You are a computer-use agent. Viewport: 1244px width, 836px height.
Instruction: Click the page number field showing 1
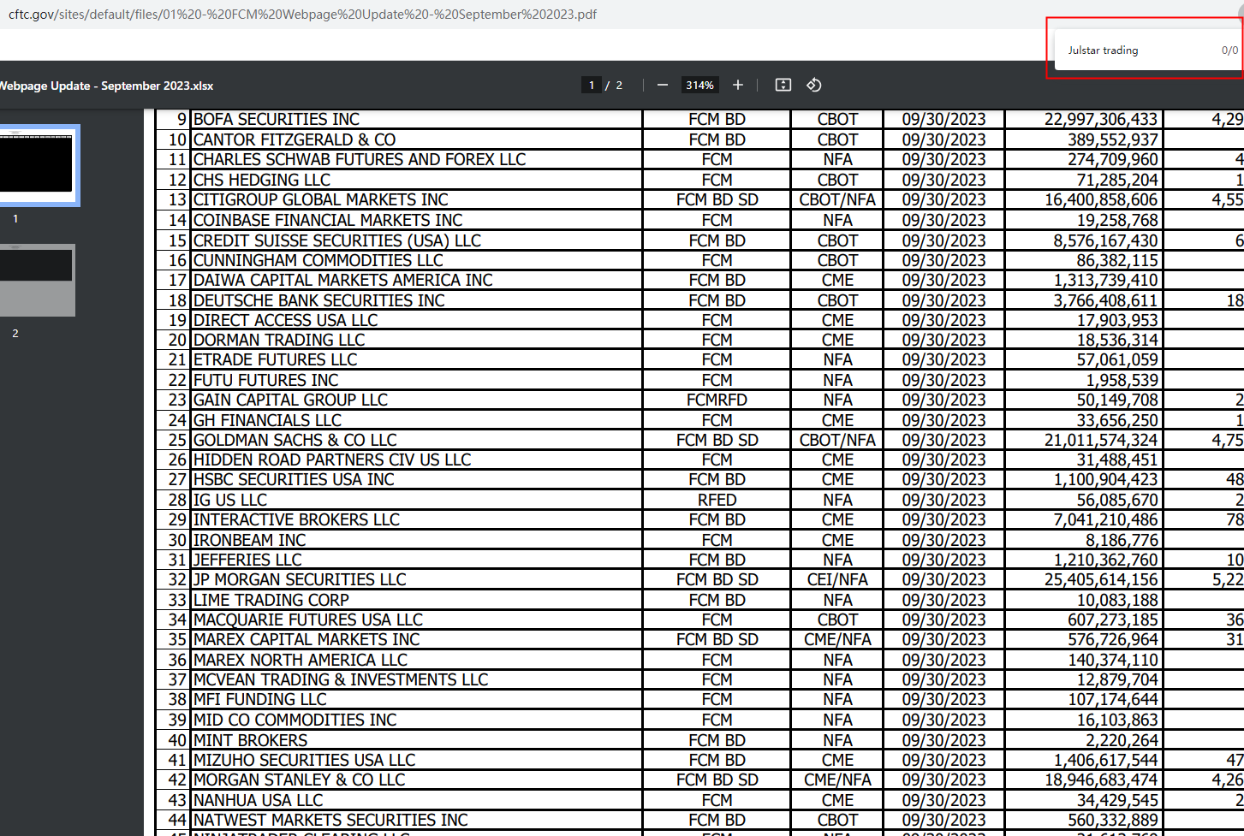click(591, 85)
